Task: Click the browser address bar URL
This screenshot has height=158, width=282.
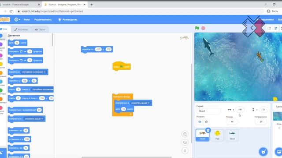Action: click(x=52, y=11)
